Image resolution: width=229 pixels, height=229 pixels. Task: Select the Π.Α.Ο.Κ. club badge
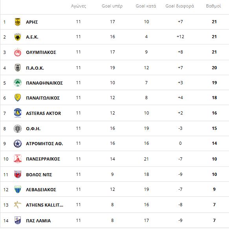click(x=18, y=68)
